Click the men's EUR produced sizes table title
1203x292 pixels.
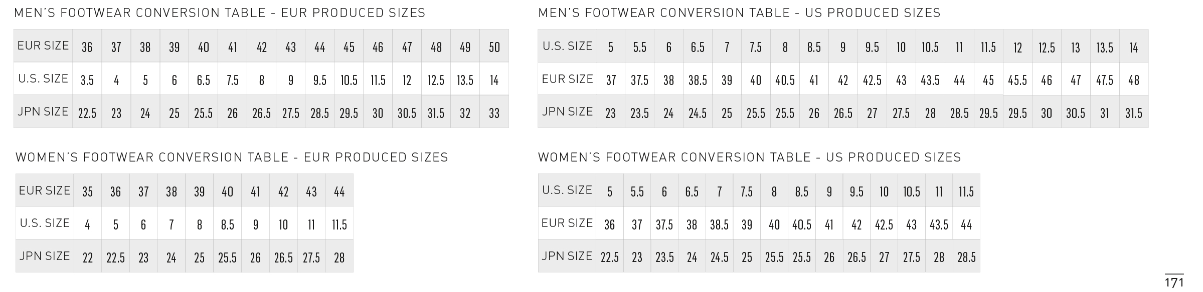[220, 13]
